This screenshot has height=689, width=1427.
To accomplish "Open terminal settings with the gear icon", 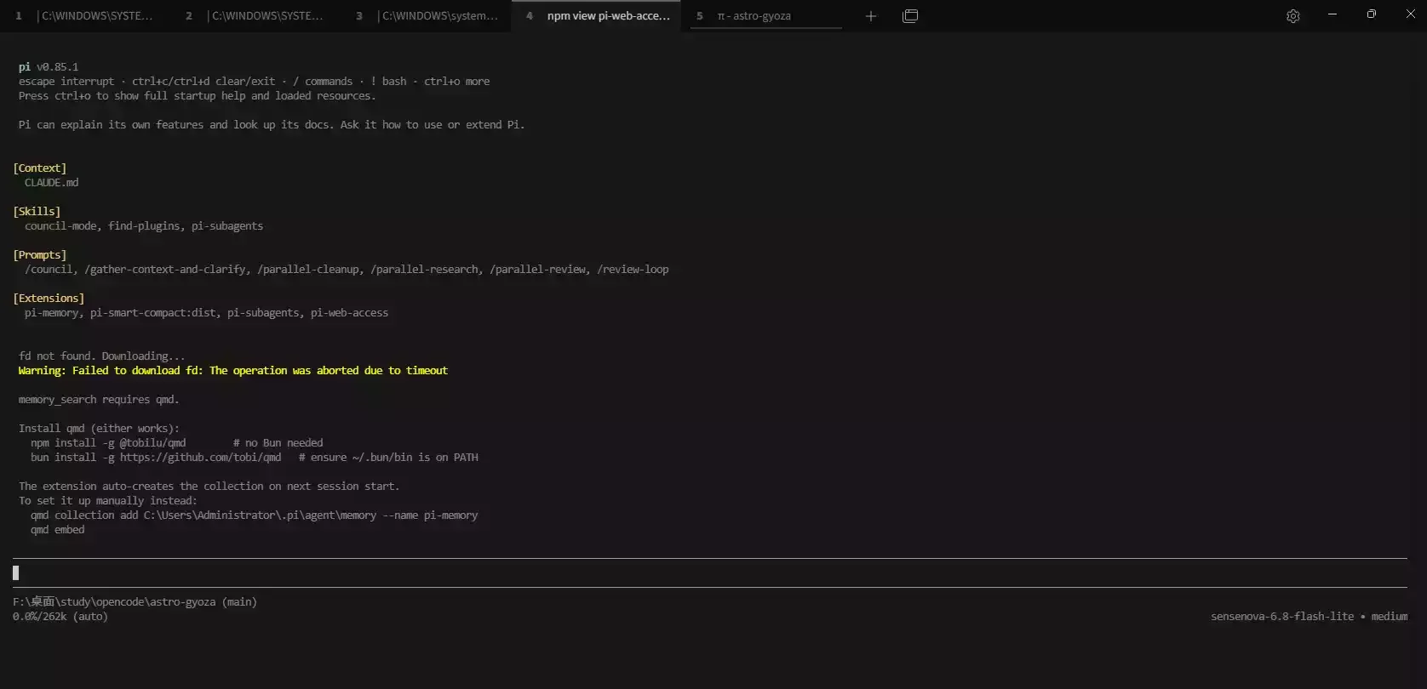I will point(1292,16).
